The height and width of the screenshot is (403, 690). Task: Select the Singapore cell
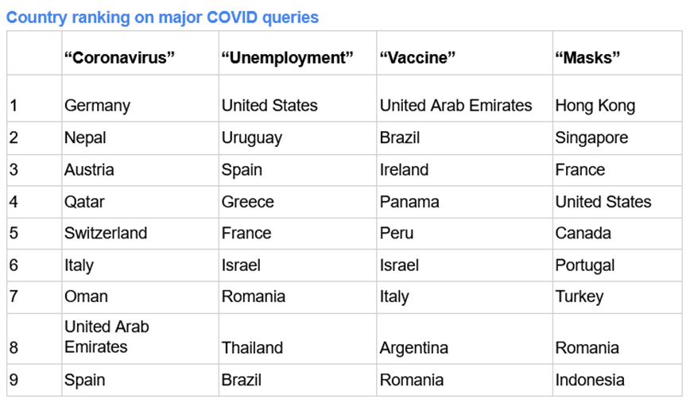pyautogui.click(x=591, y=138)
